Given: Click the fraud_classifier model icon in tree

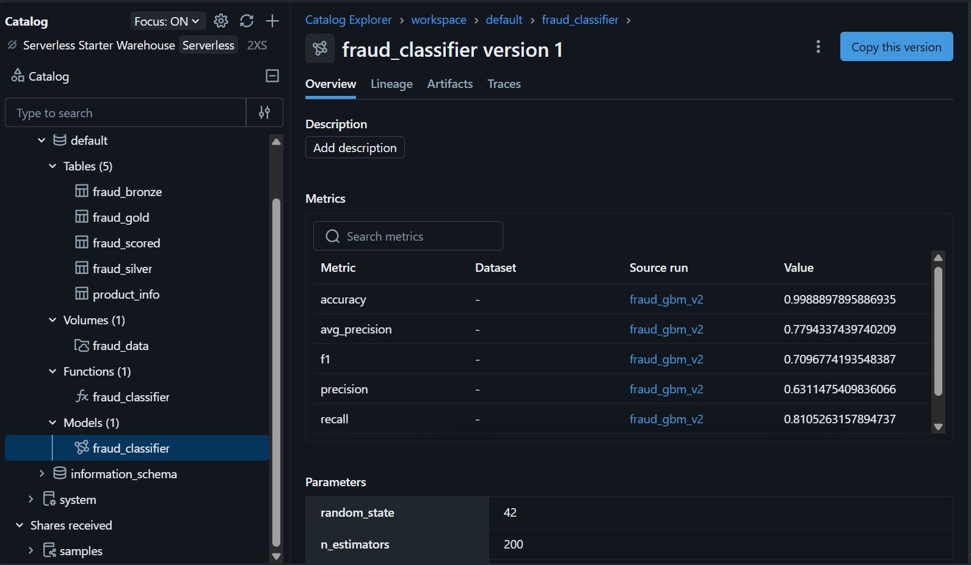Looking at the screenshot, I should [82, 448].
